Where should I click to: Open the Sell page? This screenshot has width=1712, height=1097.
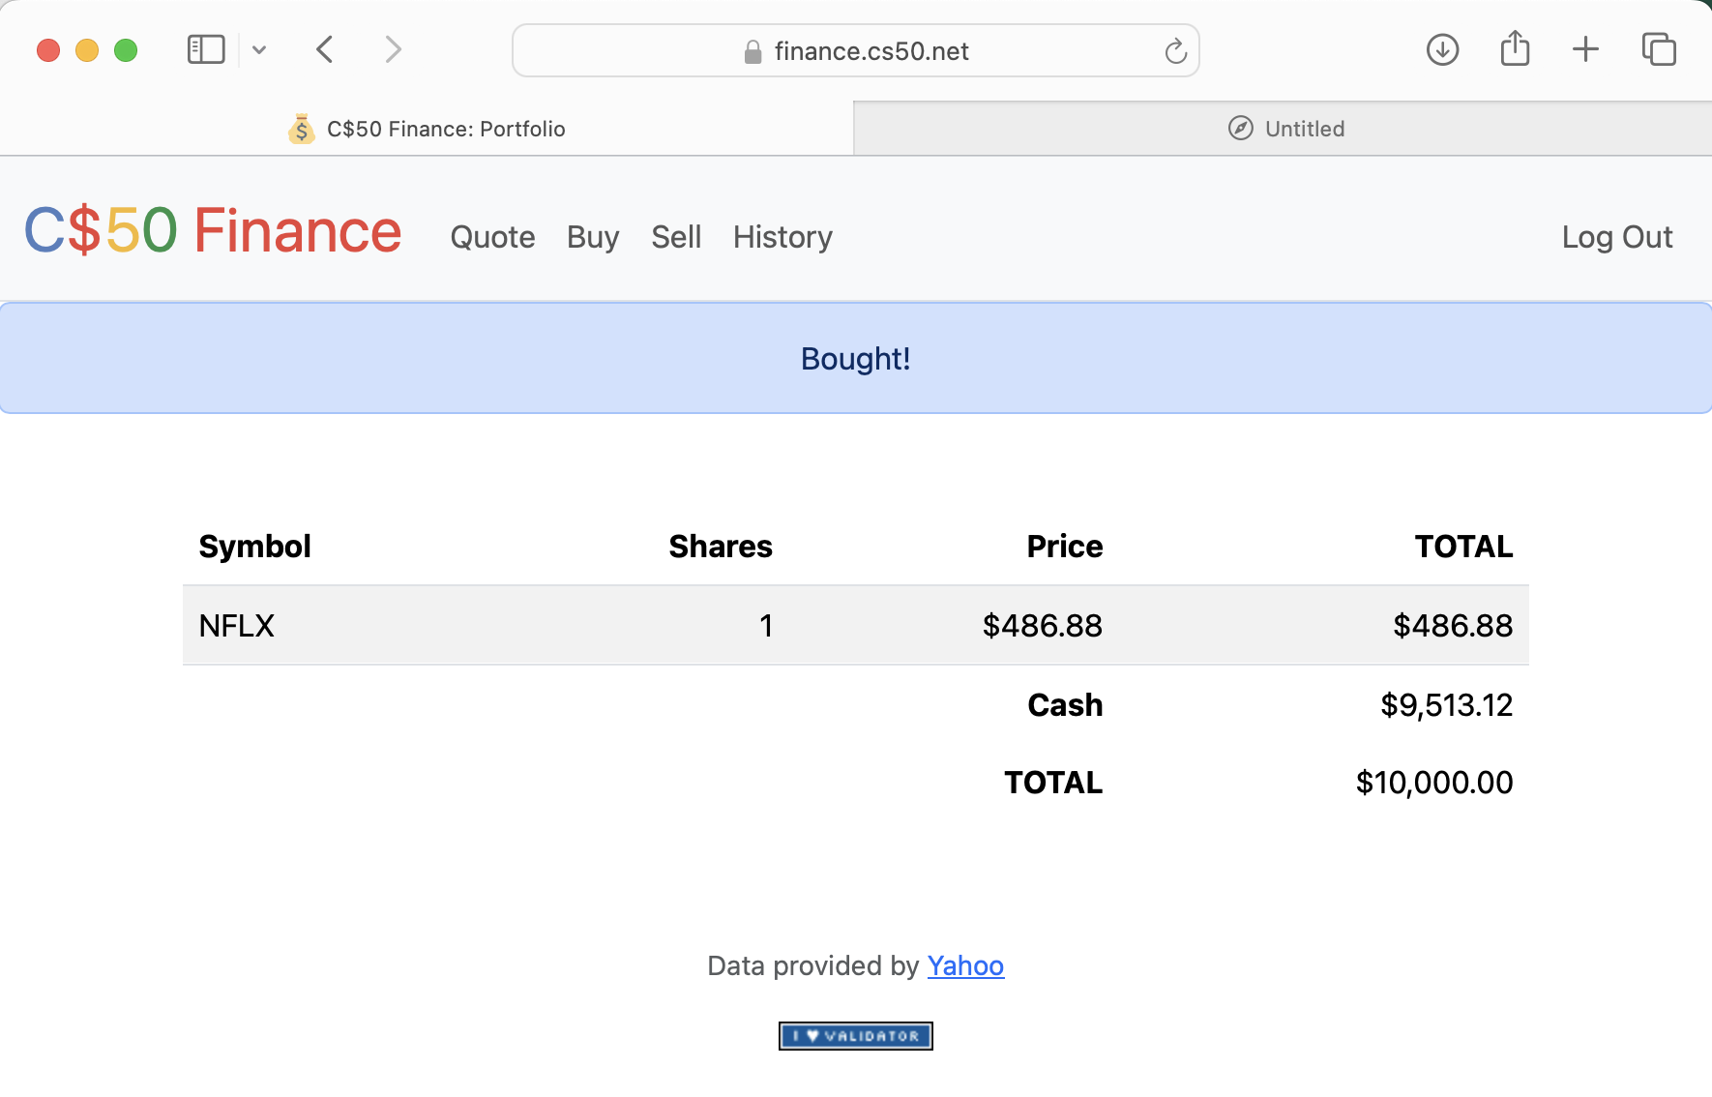coord(676,237)
